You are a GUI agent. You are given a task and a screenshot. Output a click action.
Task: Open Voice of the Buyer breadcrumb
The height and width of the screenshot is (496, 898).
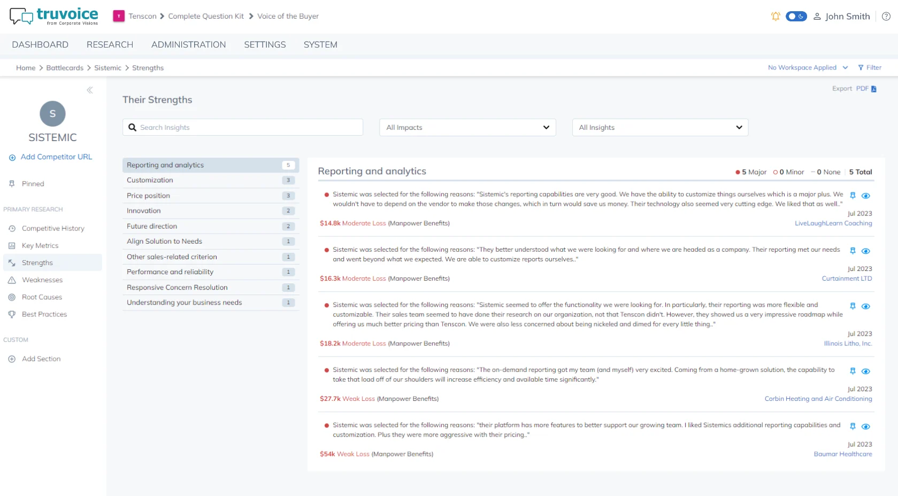pos(288,16)
